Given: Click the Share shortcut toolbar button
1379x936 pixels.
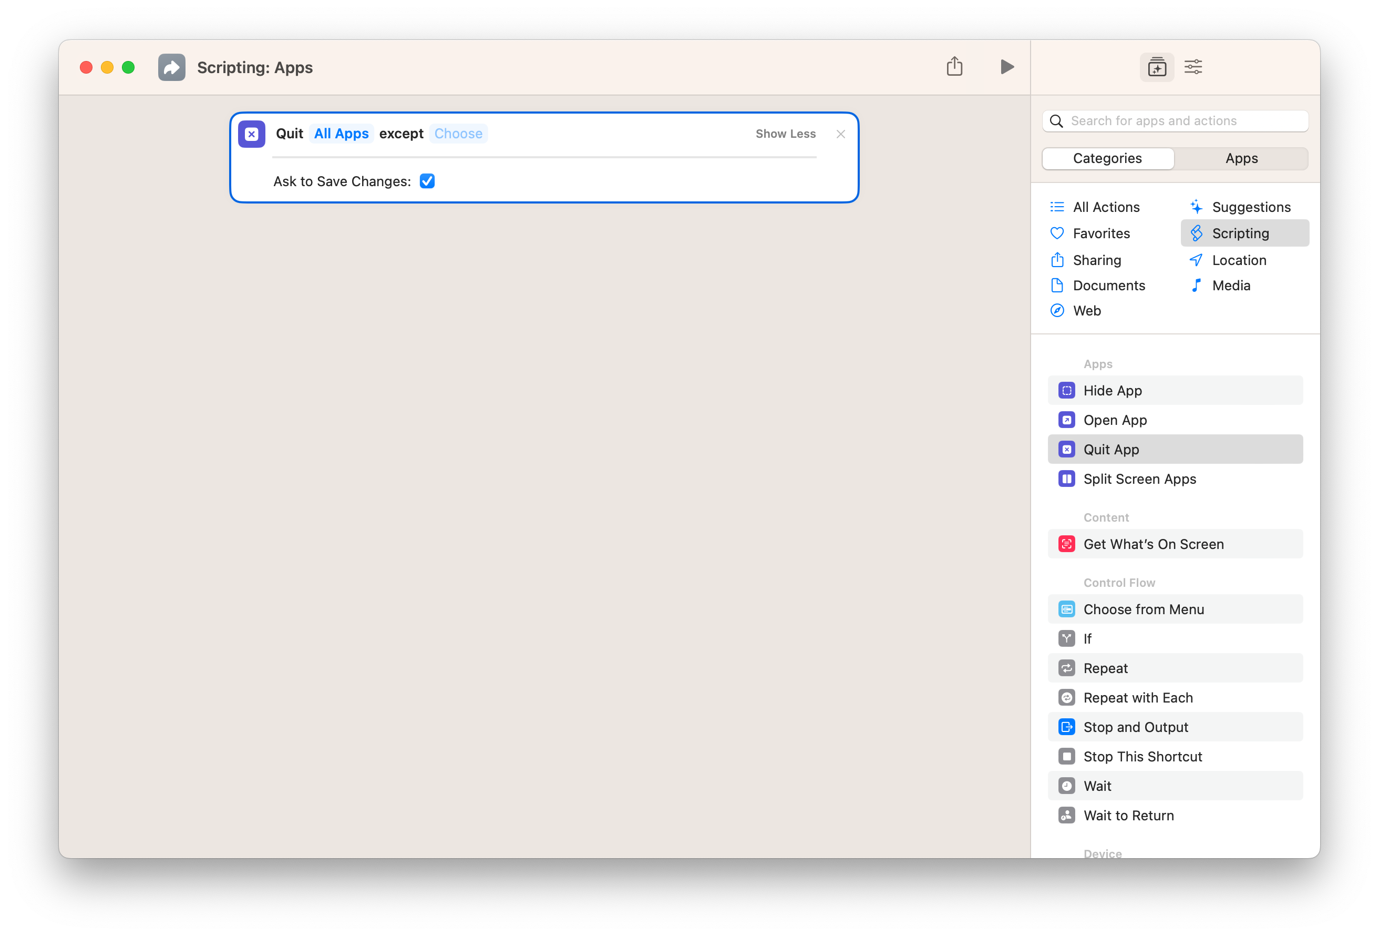Looking at the screenshot, I should [x=954, y=66].
